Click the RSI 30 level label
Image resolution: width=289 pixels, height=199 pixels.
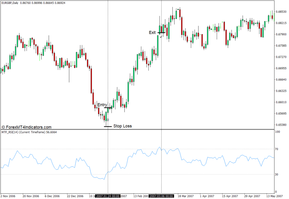277,174
